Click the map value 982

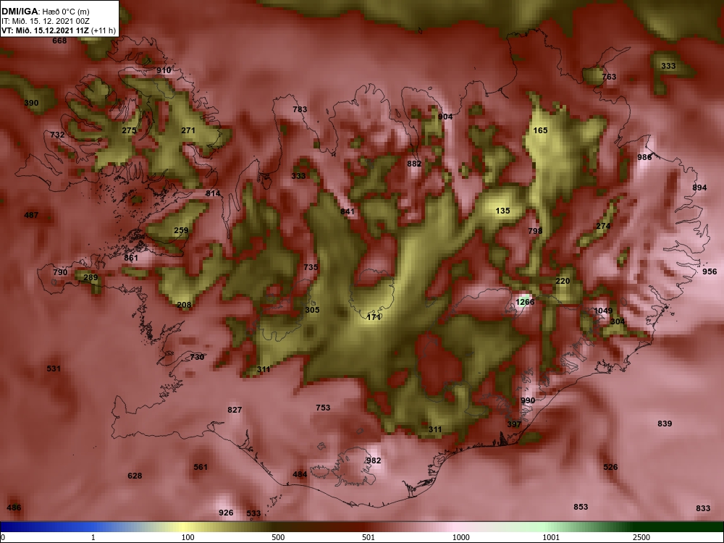[x=374, y=460]
